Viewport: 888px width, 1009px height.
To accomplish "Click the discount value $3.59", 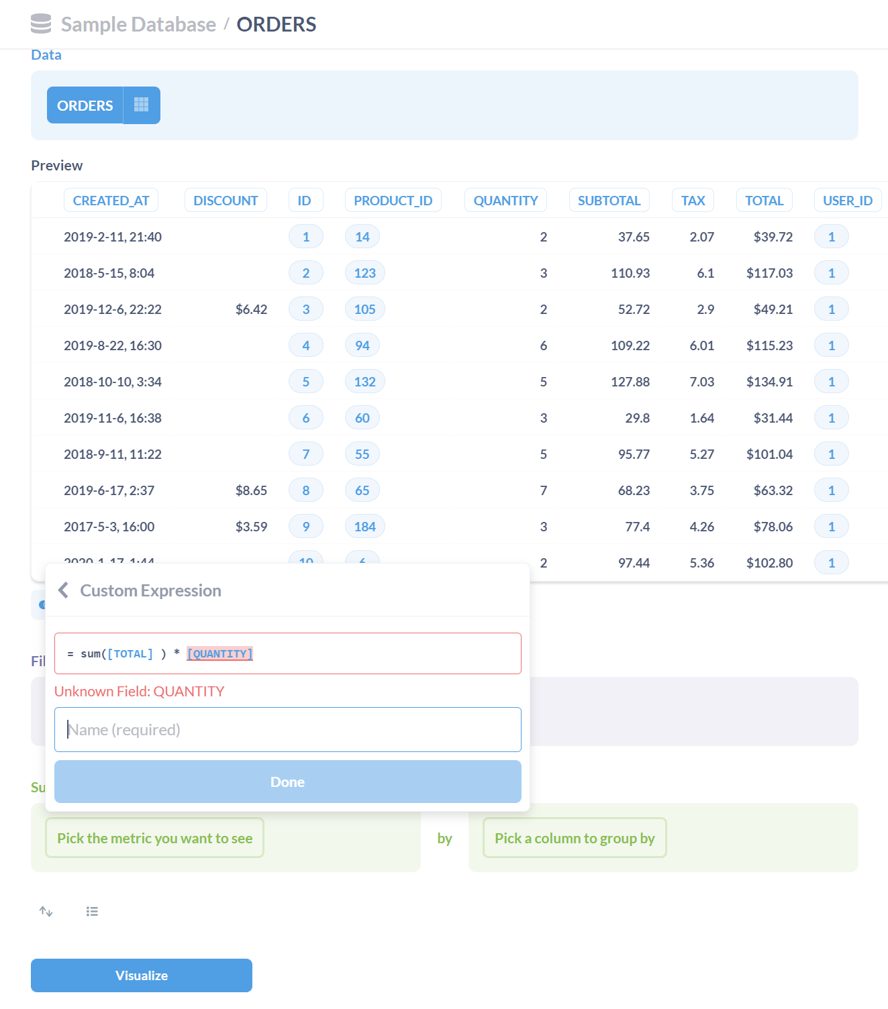I will [x=251, y=527].
